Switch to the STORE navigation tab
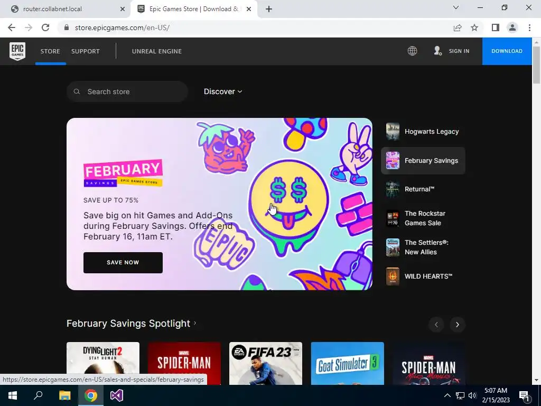541x406 pixels. 50,51
